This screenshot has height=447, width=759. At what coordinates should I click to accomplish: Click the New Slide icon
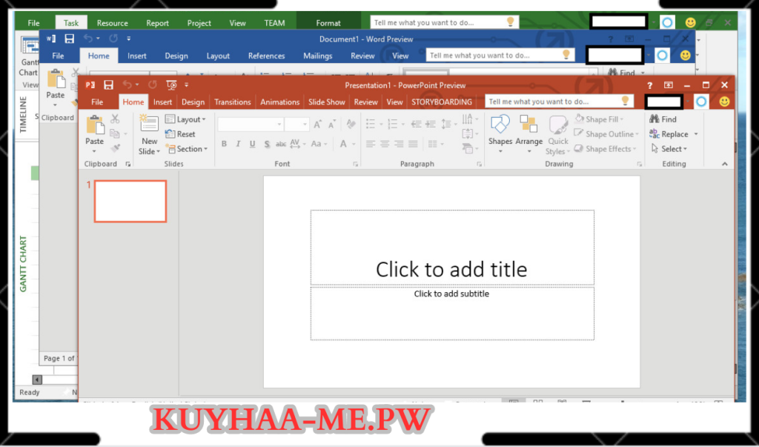point(149,124)
